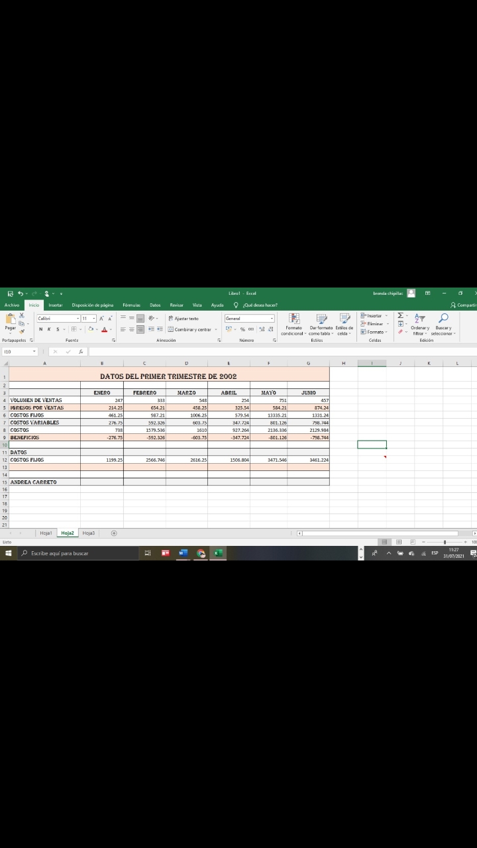Open the Insertar ribbon tab
Viewport: 477px width, 848px height.
pos(55,305)
